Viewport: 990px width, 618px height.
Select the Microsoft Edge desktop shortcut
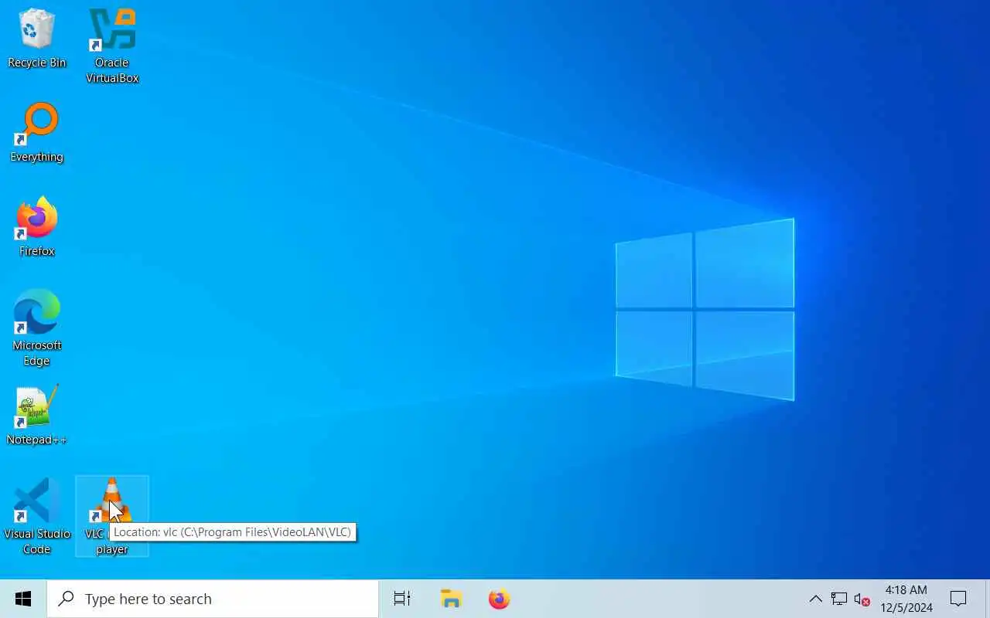(x=36, y=328)
